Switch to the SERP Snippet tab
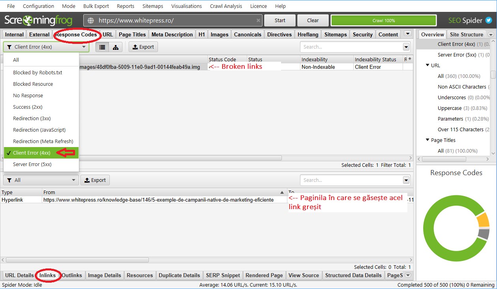The image size is (497, 289). (x=223, y=275)
